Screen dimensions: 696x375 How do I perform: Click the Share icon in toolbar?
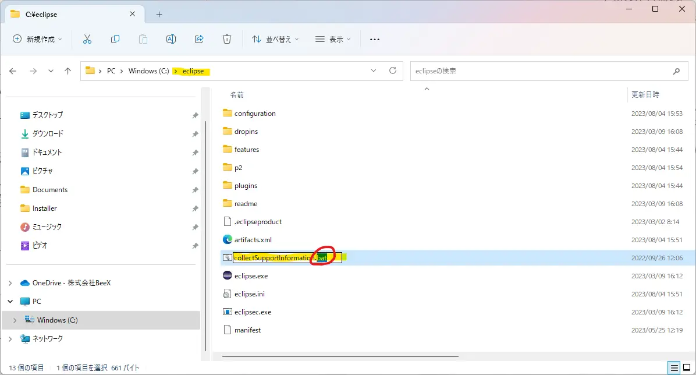click(199, 39)
